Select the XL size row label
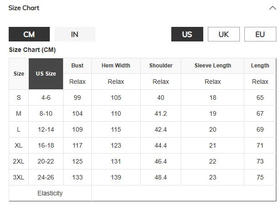The width and height of the screenshot is (280, 205). pyautogui.click(x=19, y=145)
